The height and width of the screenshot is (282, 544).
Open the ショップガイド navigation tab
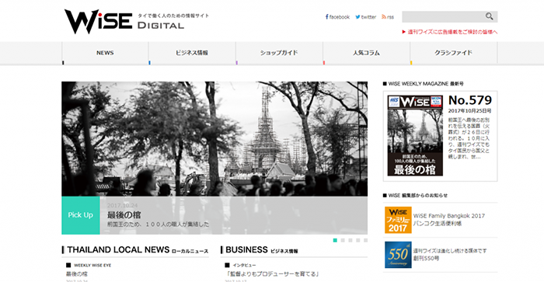pos(279,53)
